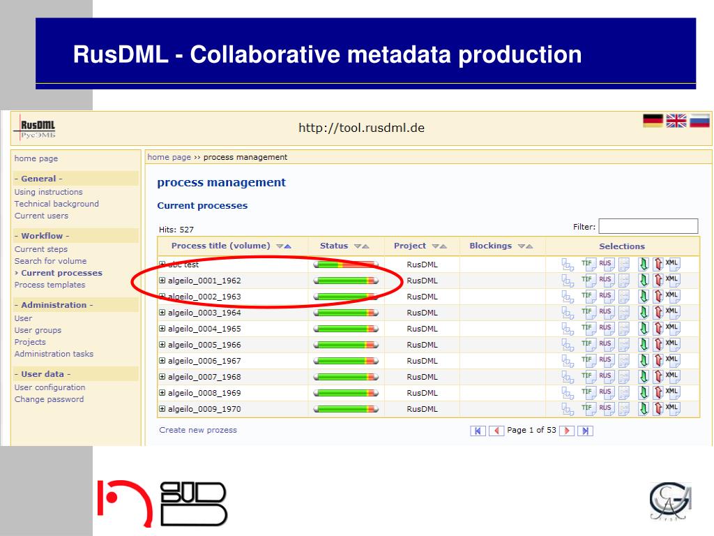
Task: Switch language using the Russian flag
Action: (x=699, y=121)
